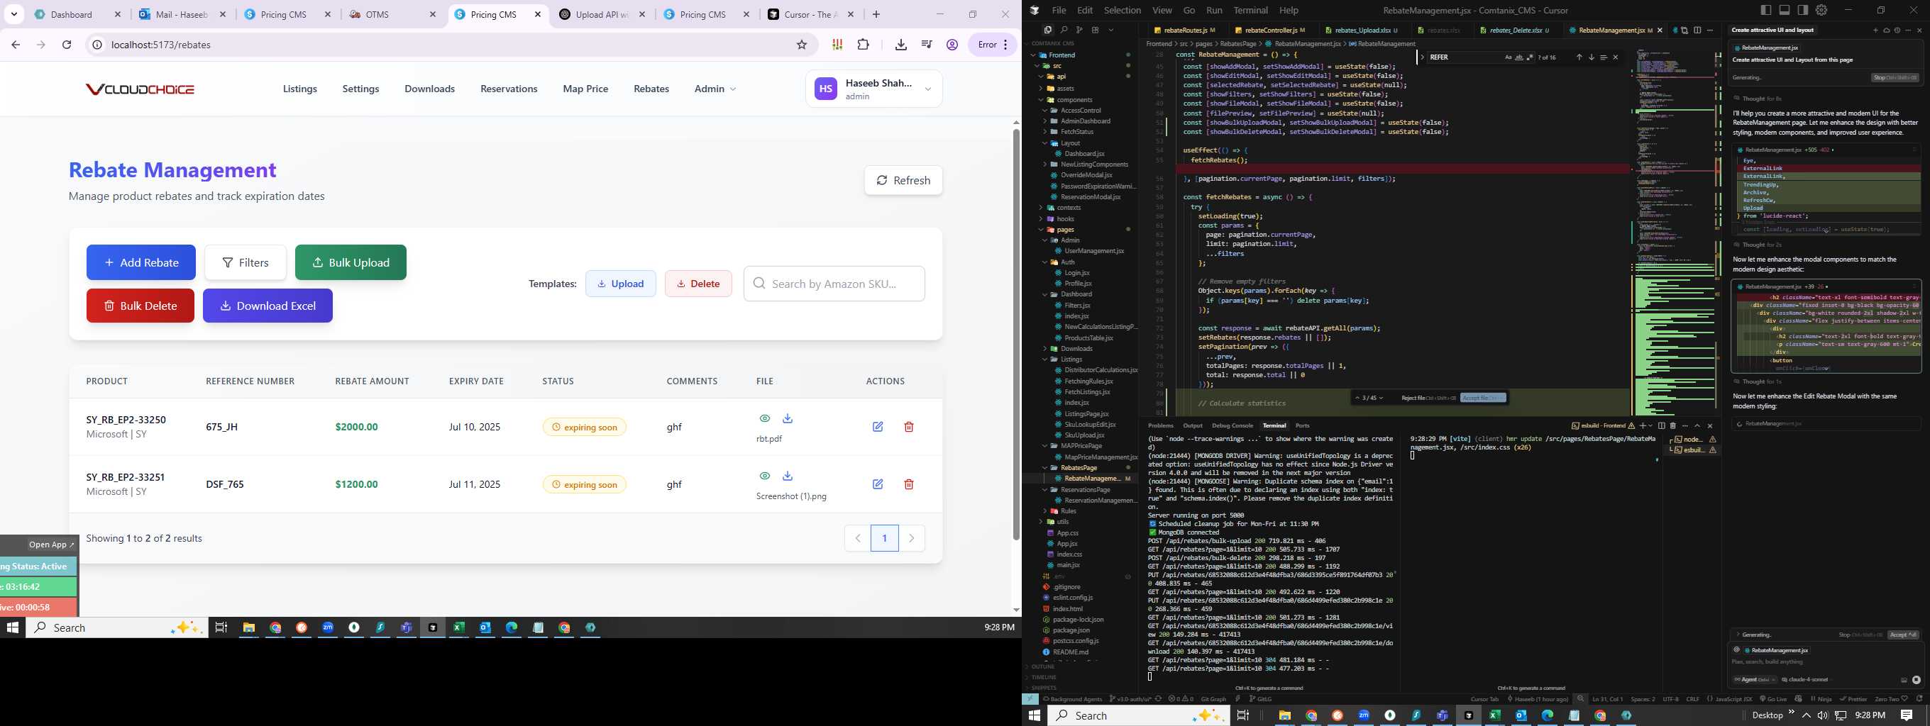1930x726 pixels.
Task: Click the Bulk Upload button
Action: [x=351, y=263]
